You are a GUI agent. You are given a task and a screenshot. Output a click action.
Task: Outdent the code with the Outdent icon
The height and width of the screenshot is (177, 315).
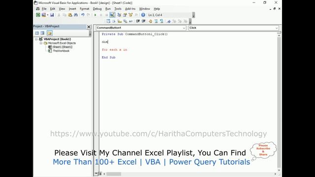pyautogui.click(x=144, y=21)
